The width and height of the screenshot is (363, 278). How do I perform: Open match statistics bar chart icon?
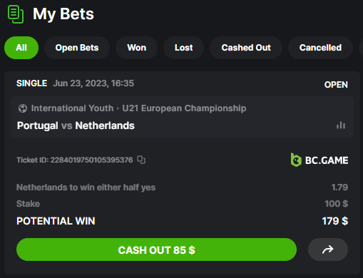tap(341, 125)
